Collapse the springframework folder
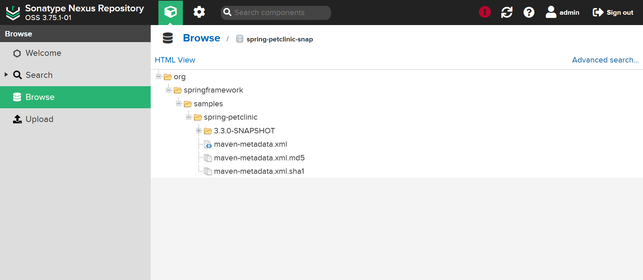This screenshot has width=643, height=280. click(x=169, y=90)
